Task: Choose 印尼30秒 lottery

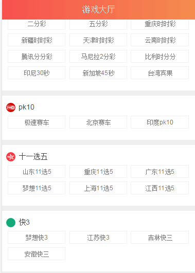Action: (x=37, y=73)
